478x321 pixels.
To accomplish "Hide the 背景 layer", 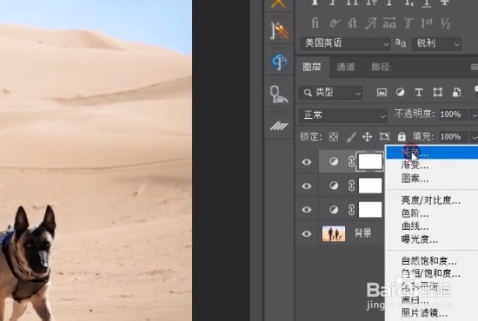I will (x=307, y=233).
